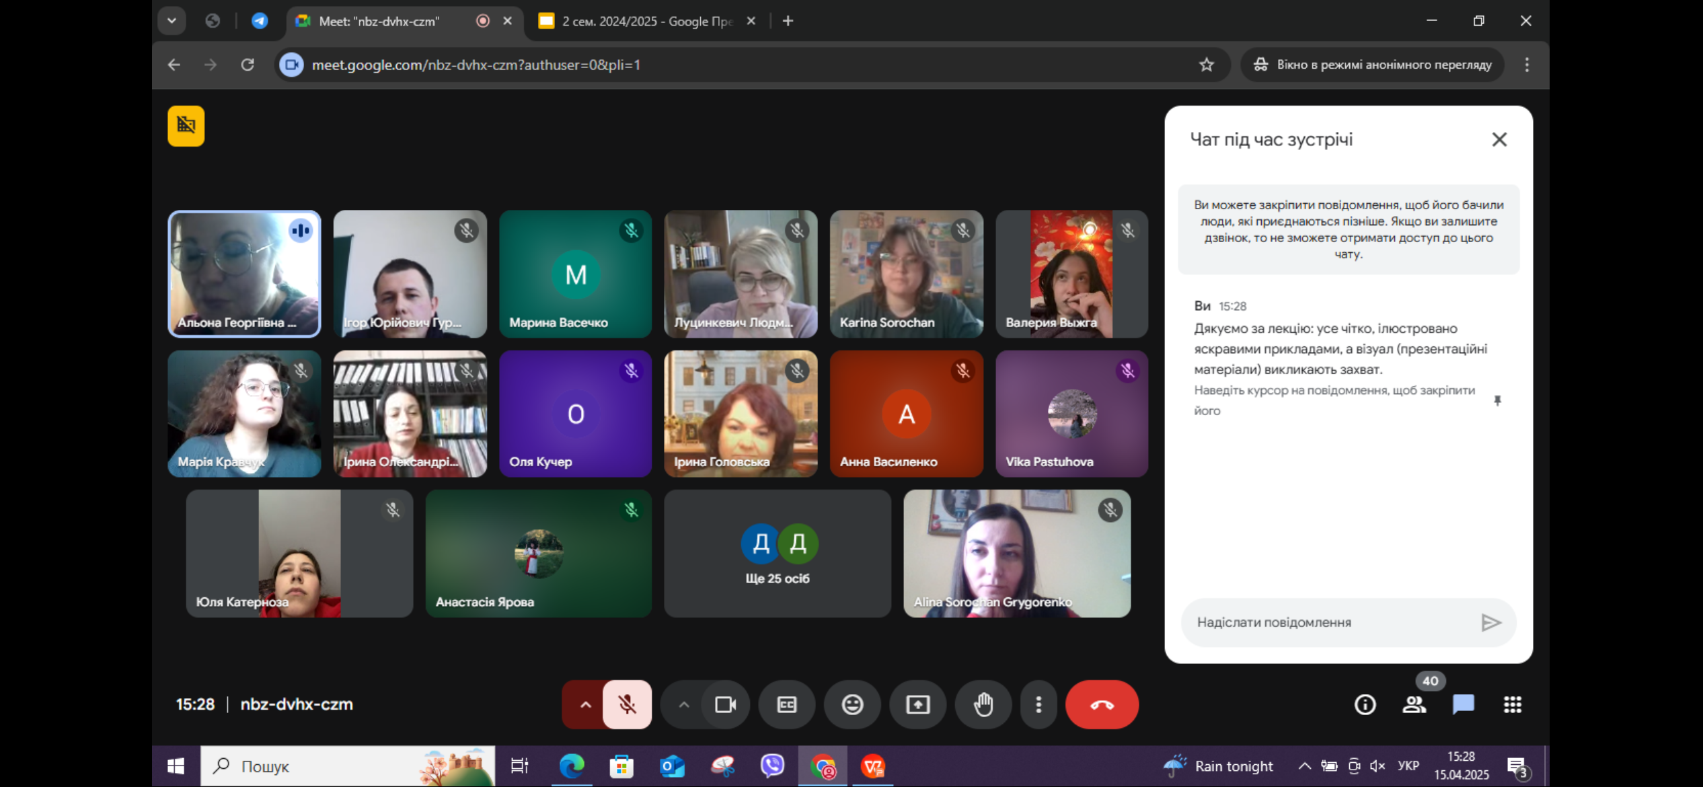Enable closed captions
The image size is (1703, 787).
tap(786, 704)
